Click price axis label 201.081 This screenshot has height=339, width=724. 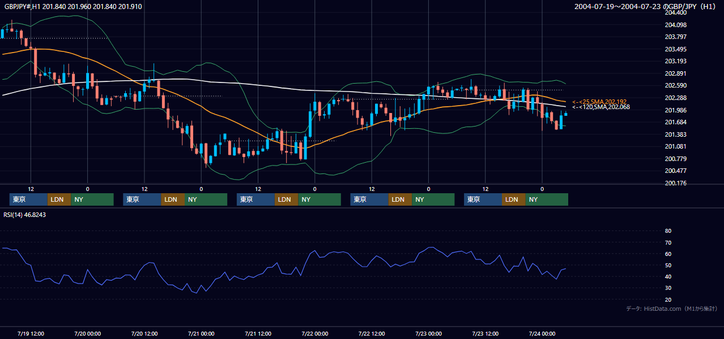(675, 146)
